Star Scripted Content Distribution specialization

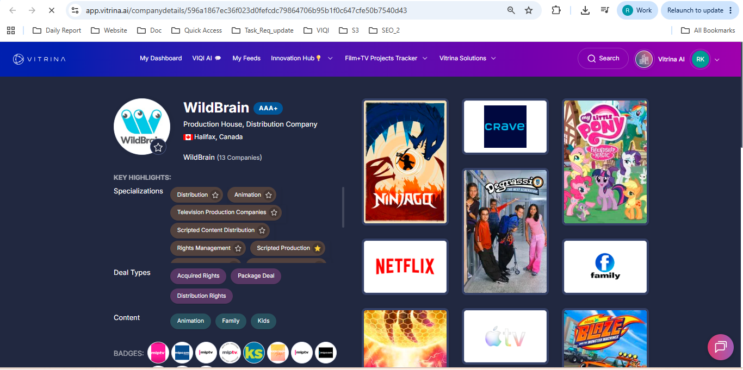[x=262, y=230]
